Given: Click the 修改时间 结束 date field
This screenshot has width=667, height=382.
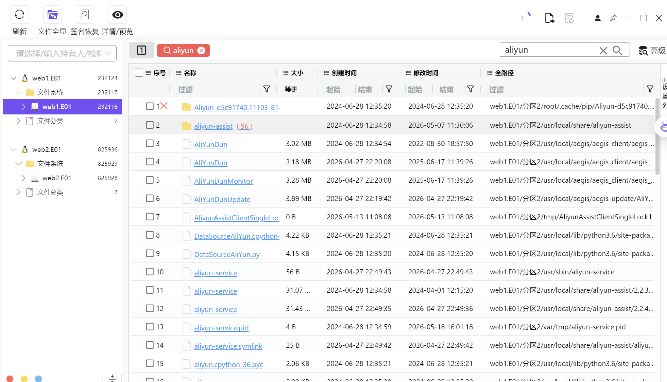Looking at the screenshot, I should tap(450, 89).
